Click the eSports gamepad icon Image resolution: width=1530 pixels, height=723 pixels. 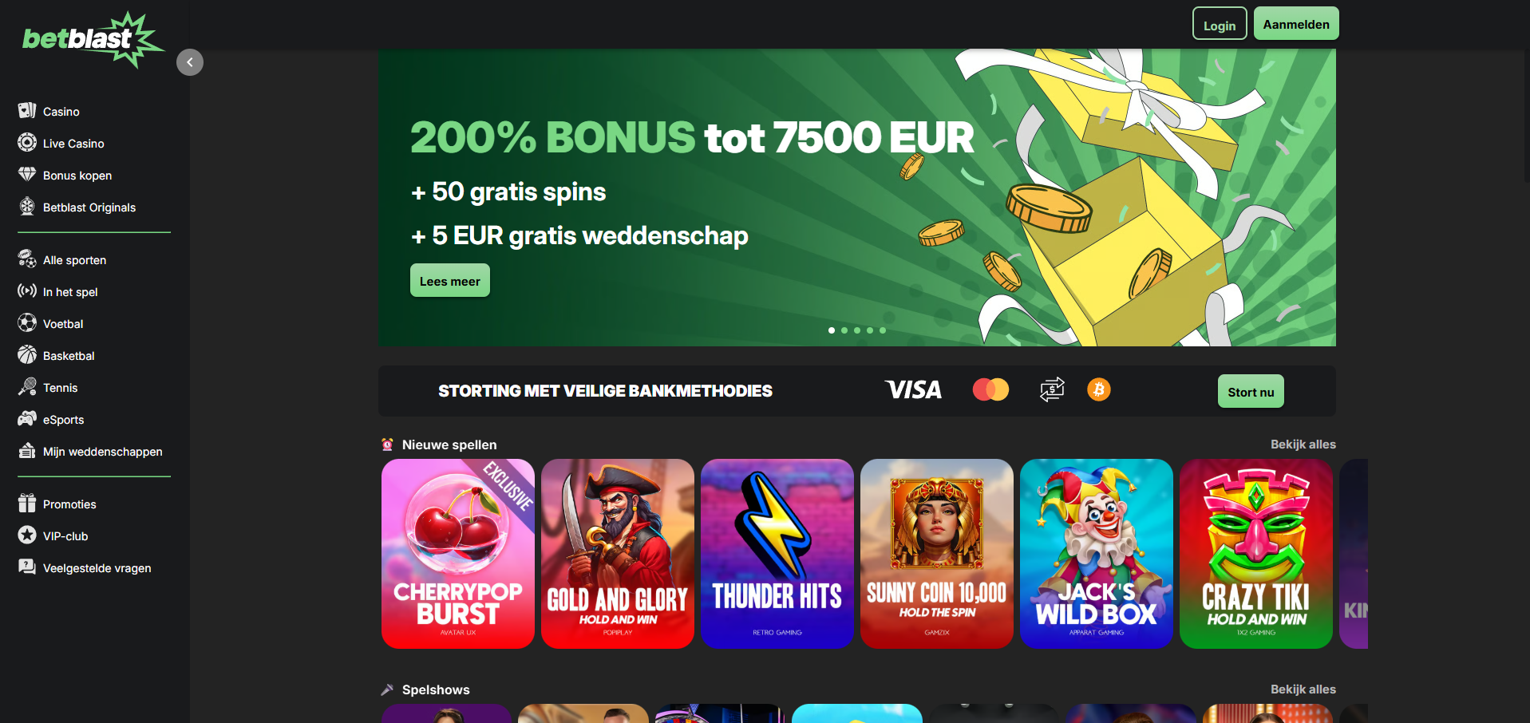tap(27, 418)
